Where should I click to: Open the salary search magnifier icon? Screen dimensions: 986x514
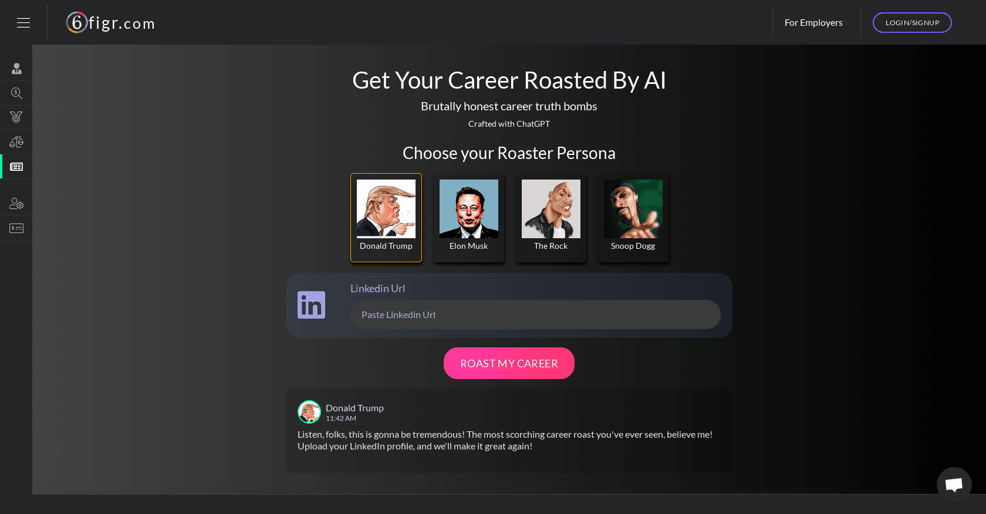16,93
